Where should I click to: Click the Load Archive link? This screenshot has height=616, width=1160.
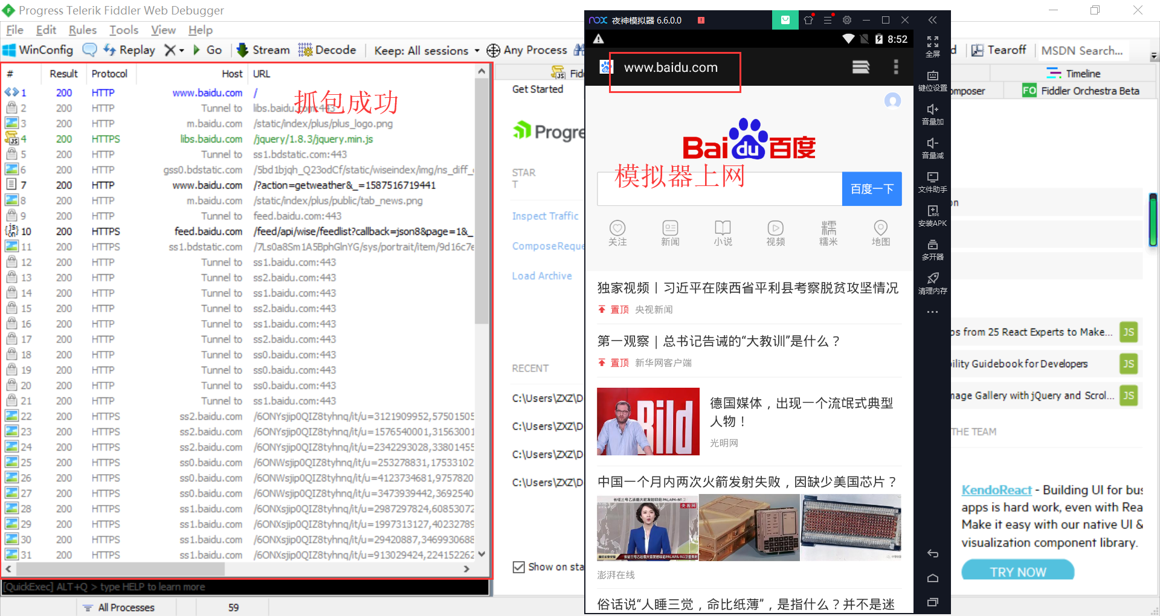[x=542, y=276]
